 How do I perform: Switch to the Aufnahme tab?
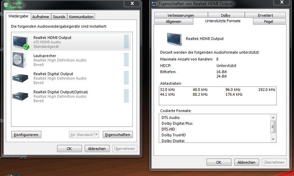coord(41,17)
